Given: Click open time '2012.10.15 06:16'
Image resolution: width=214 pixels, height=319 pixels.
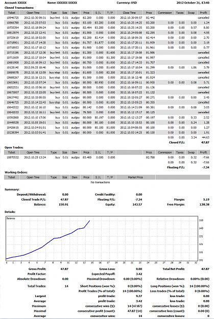Looking at the screenshot, I should click(x=35, y=87).
